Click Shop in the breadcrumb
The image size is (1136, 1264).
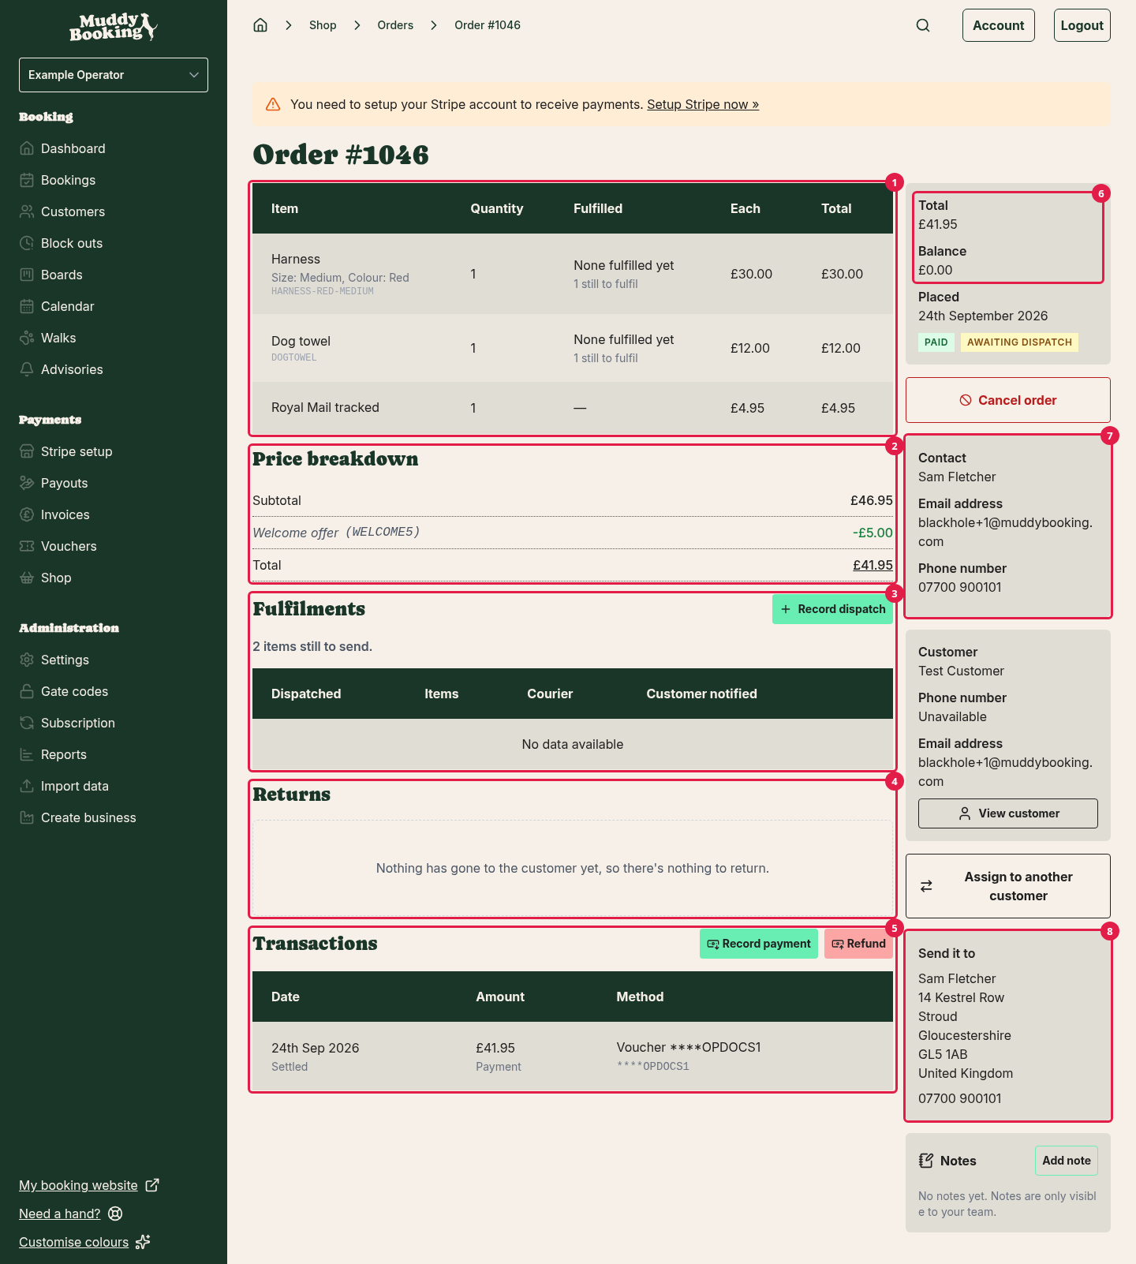point(323,25)
